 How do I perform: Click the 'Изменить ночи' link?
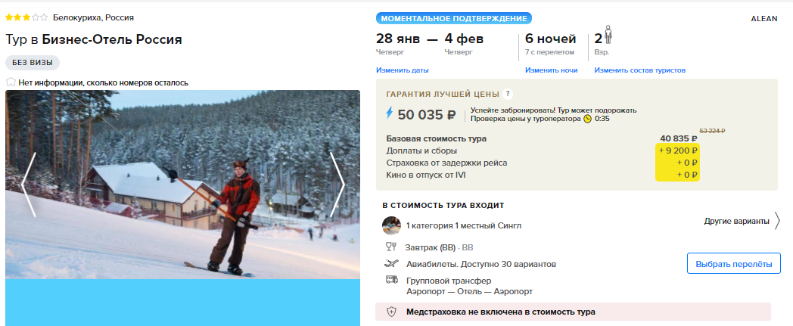[552, 70]
